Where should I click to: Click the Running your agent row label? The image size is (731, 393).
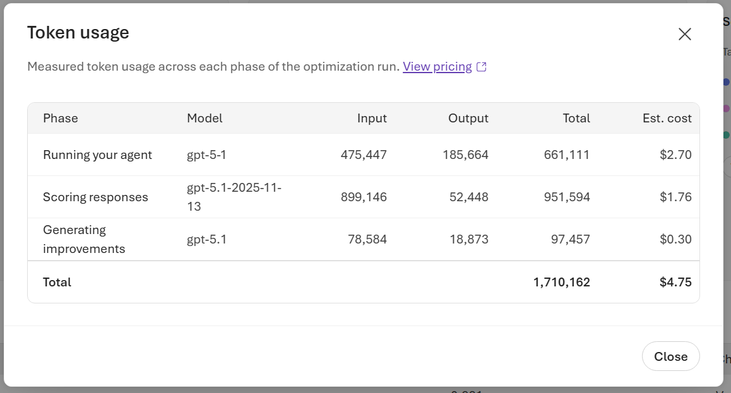click(97, 155)
